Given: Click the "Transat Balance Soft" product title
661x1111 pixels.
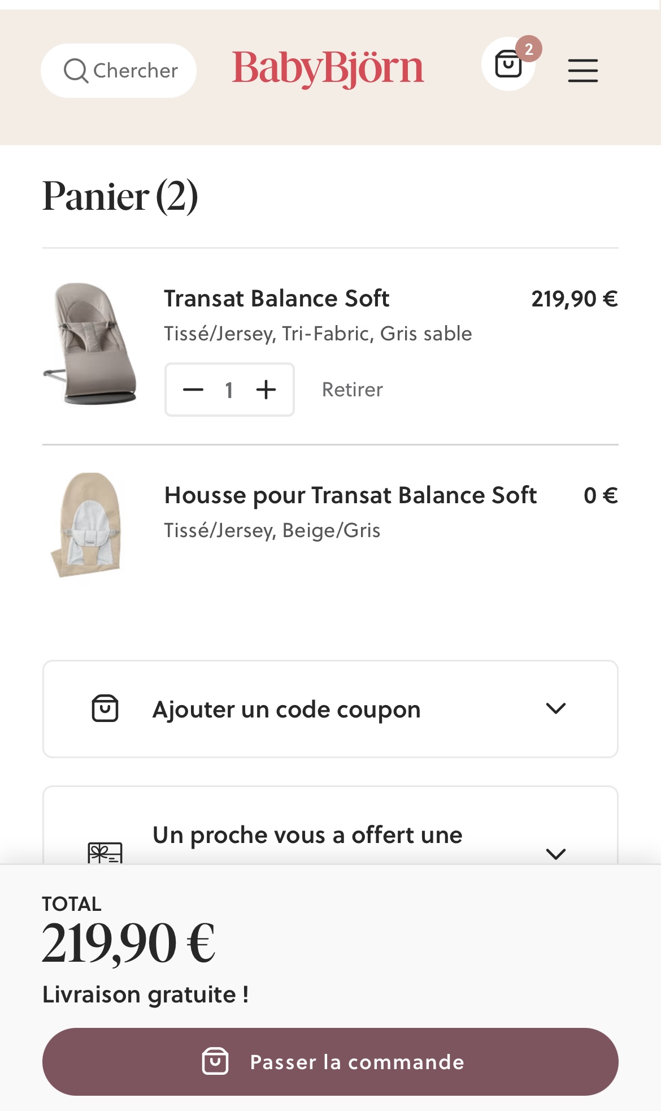Looking at the screenshot, I should (x=276, y=299).
